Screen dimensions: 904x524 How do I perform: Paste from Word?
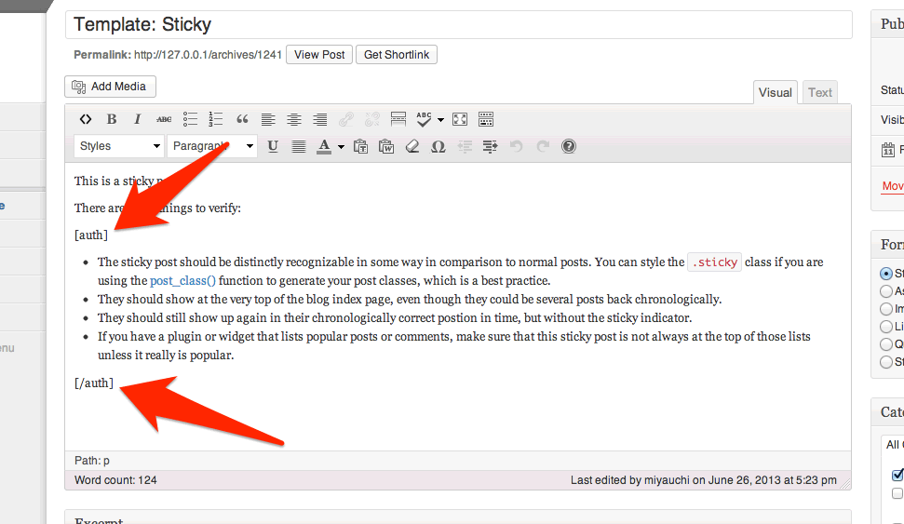tap(386, 146)
